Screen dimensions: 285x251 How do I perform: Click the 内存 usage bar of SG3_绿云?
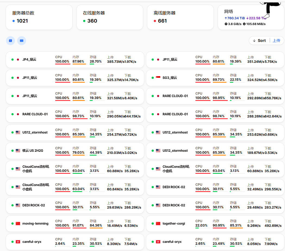tap(220, 82)
